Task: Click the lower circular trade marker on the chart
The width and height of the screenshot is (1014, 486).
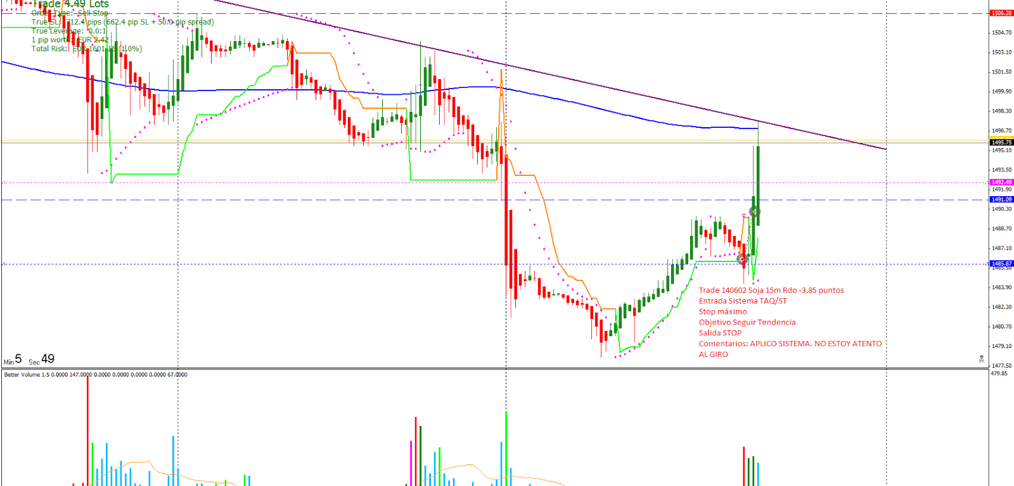Action: [x=742, y=259]
